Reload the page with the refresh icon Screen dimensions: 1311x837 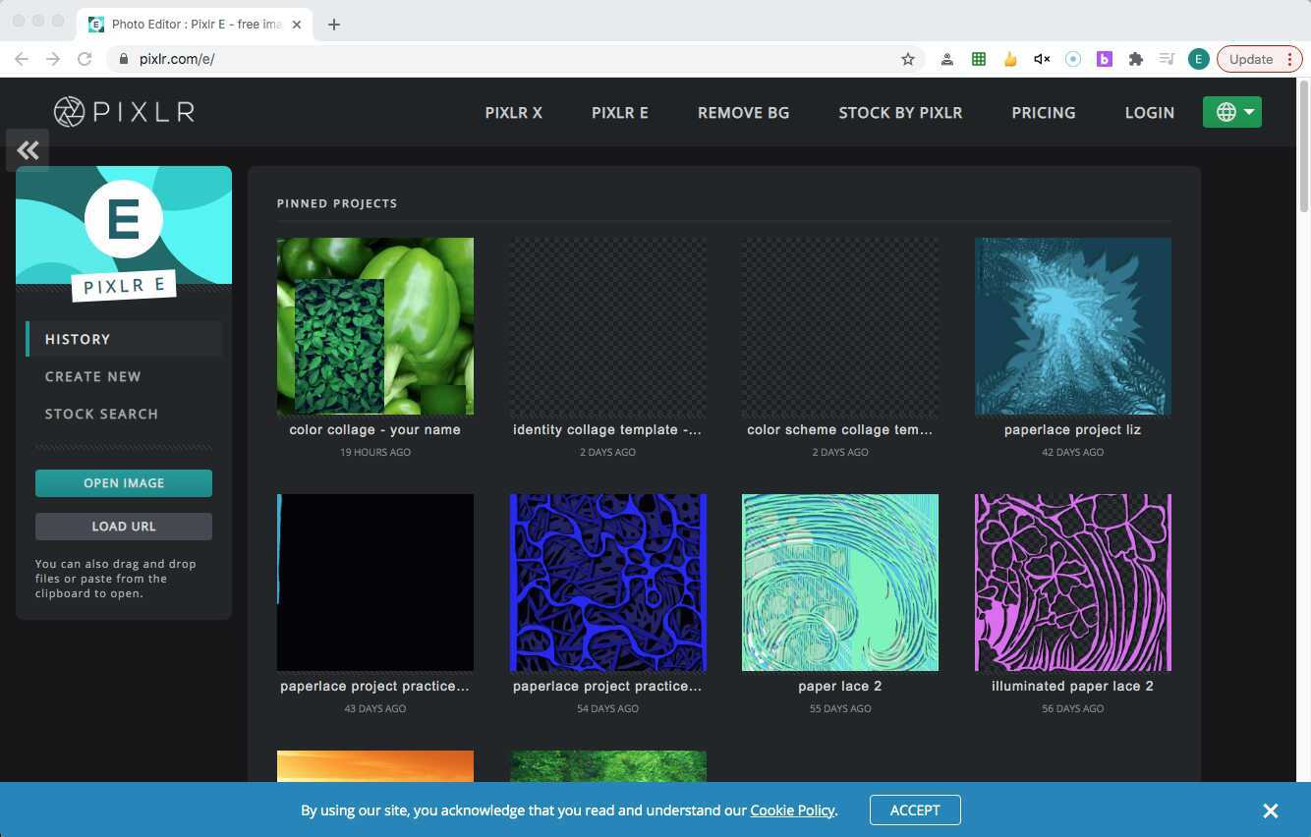pyautogui.click(x=85, y=59)
